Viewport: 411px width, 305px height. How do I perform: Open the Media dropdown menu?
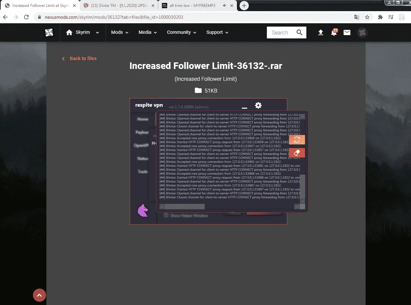click(148, 32)
